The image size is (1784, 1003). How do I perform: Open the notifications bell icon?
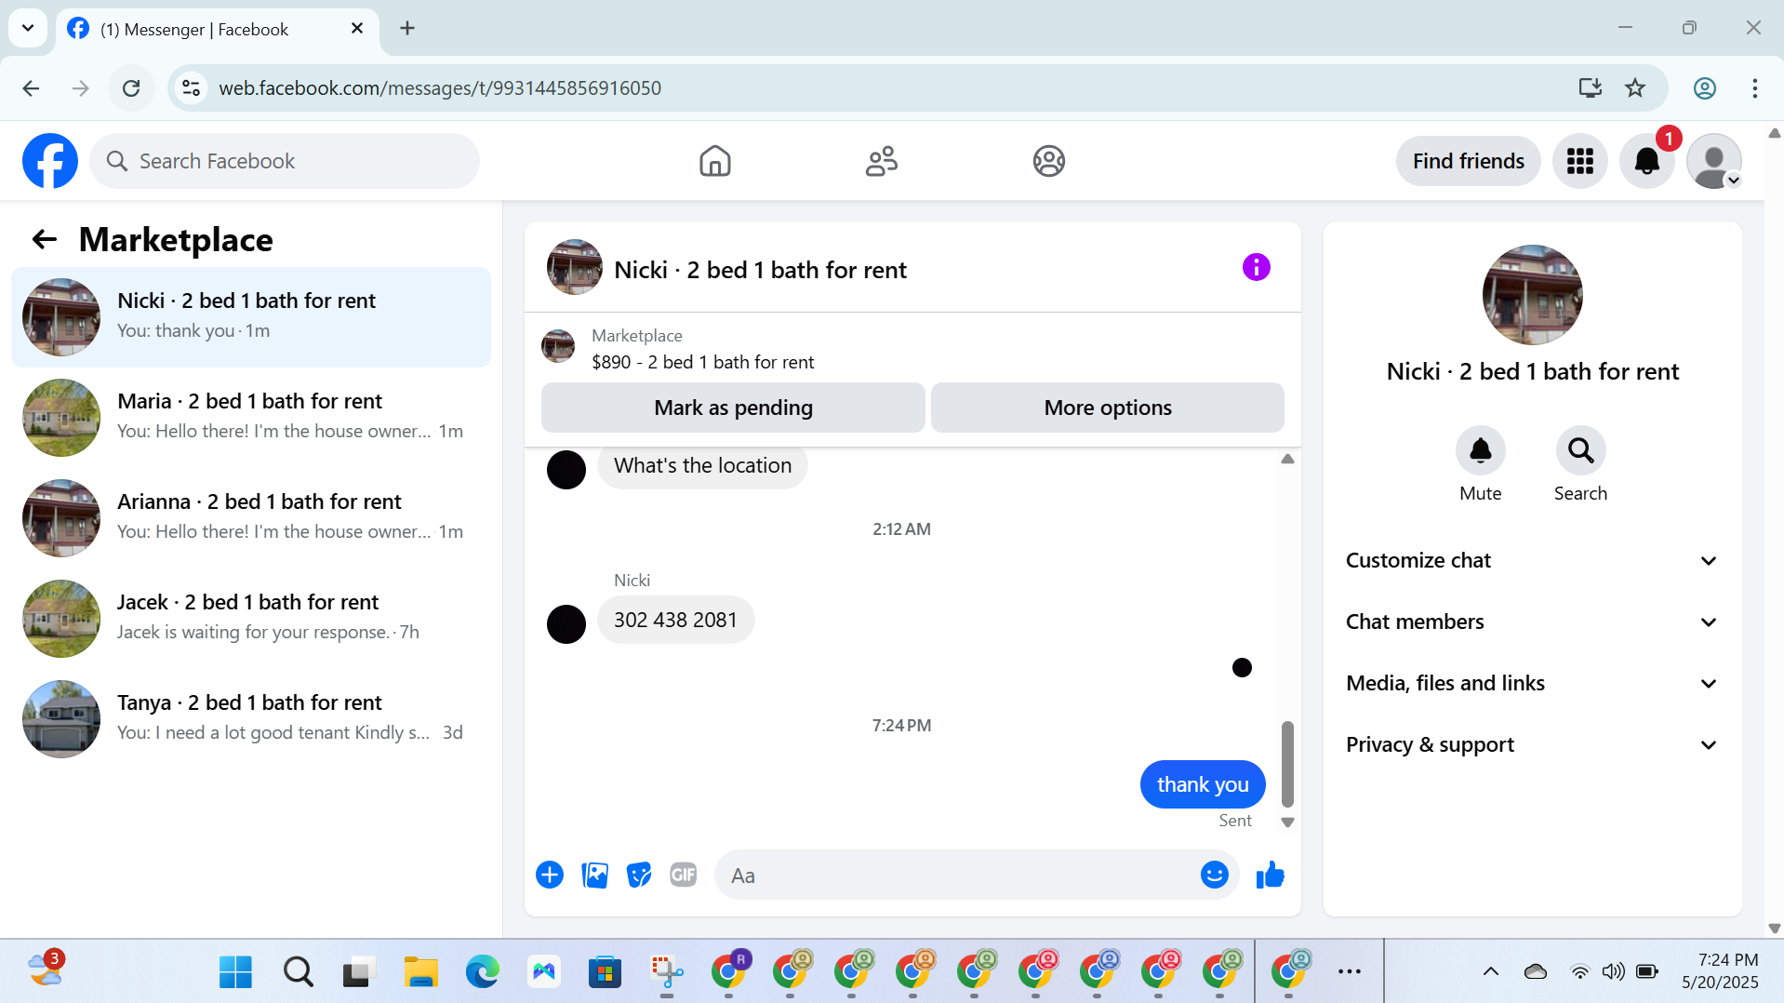click(x=1646, y=161)
